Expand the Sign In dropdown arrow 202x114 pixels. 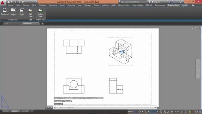[167, 2]
